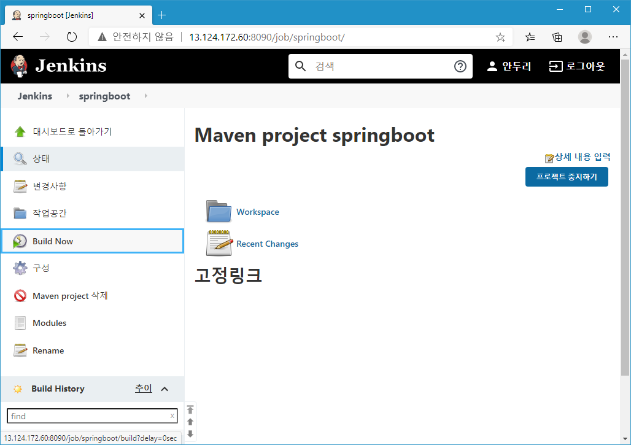Screen dimensions: 631x445
Task: Expand the Jenkins breadcrumb arrow
Action: [68, 96]
